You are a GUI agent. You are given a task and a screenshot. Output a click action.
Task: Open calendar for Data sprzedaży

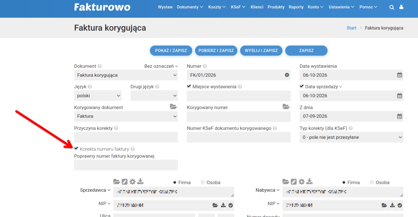[399, 96]
